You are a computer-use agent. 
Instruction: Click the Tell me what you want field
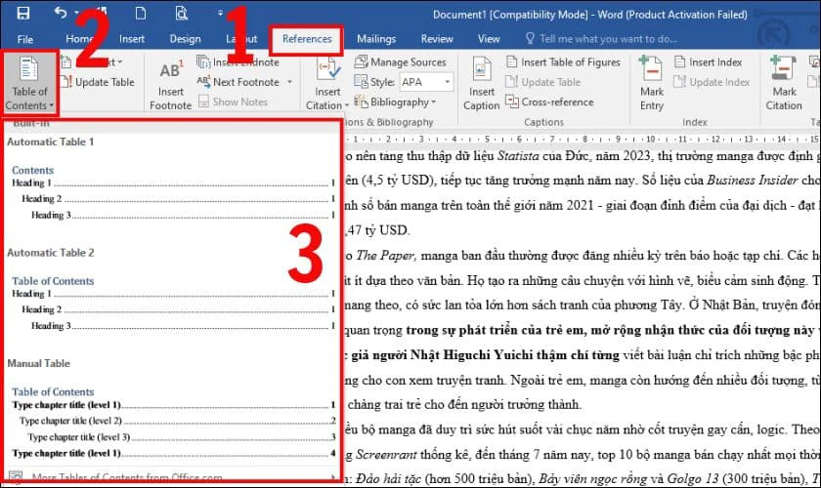(601, 39)
